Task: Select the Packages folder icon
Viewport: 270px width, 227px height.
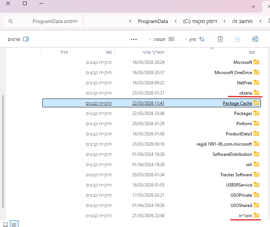Action: point(256,113)
